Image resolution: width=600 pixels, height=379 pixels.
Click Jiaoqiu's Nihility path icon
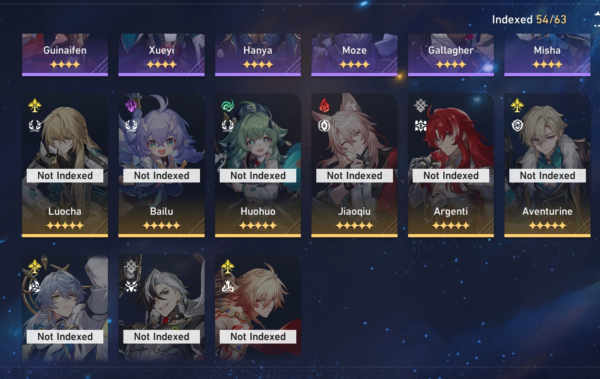pyautogui.click(x=324, y=125)
